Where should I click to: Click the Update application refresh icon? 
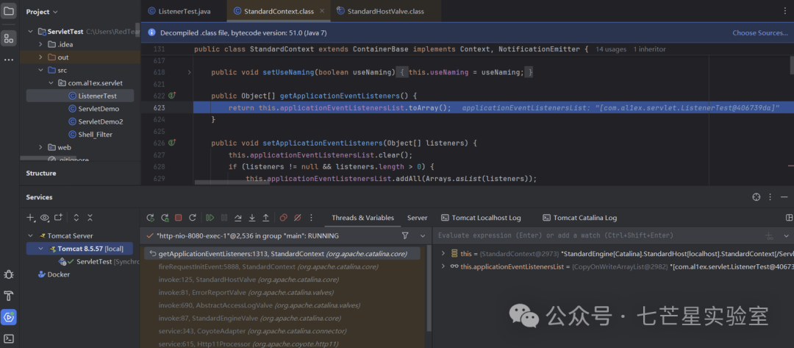pos(193,218)
